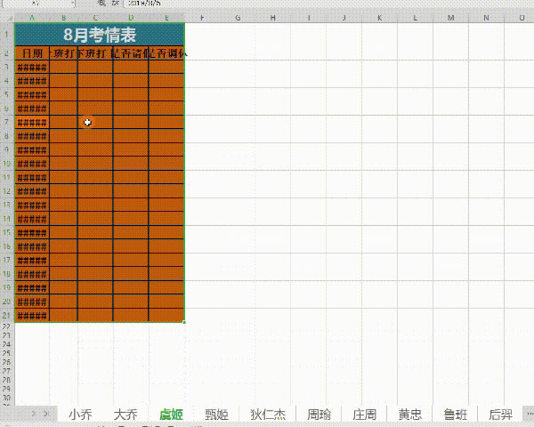Select column header K
Screen dimensions: 534x427
point(379,18)
